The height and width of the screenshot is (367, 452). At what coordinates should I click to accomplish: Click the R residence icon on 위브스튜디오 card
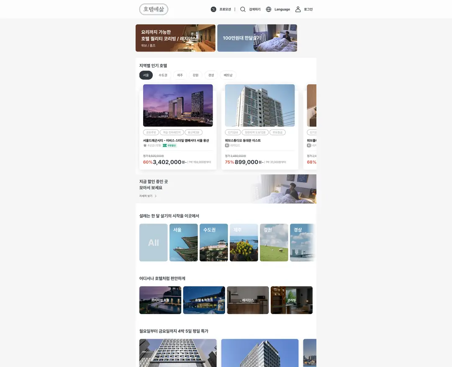pos(227,145)
